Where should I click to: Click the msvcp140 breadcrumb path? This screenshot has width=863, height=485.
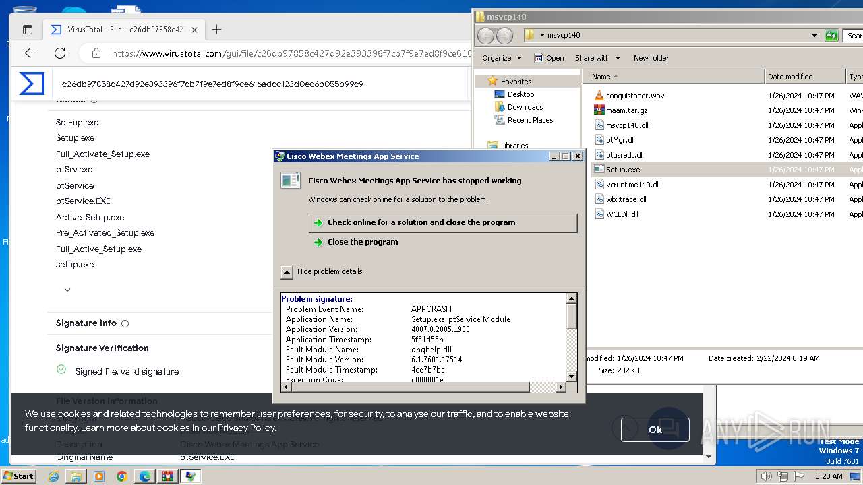click(564, 35)
